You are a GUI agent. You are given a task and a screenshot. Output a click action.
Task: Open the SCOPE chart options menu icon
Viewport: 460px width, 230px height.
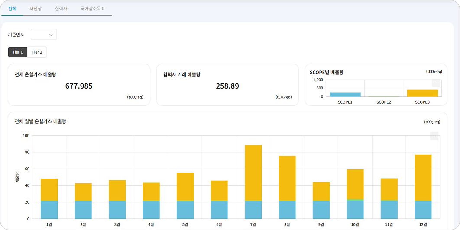tap(436, 83)
